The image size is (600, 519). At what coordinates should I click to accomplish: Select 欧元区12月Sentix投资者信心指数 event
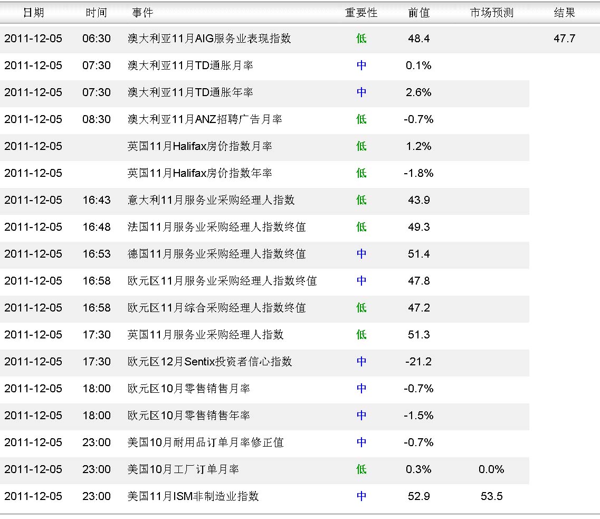209,361
